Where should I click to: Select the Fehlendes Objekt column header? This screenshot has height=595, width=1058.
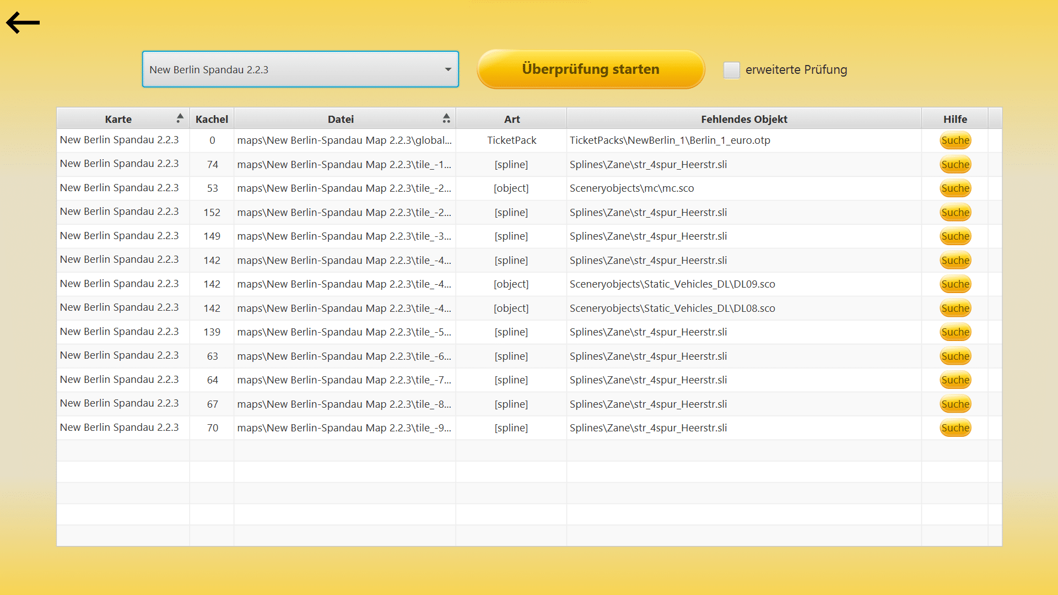[744, 119]
